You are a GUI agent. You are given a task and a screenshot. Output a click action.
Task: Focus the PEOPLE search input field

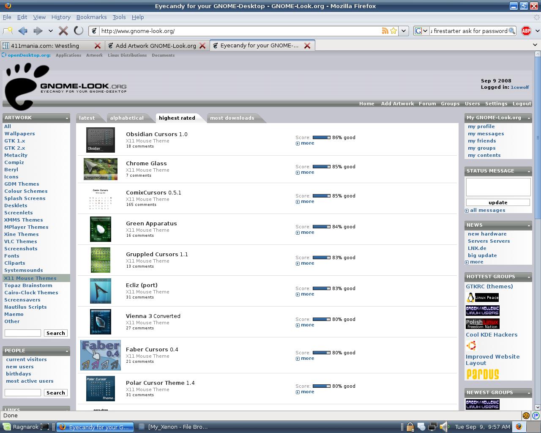pyautogui.click(x=22, y=393)
